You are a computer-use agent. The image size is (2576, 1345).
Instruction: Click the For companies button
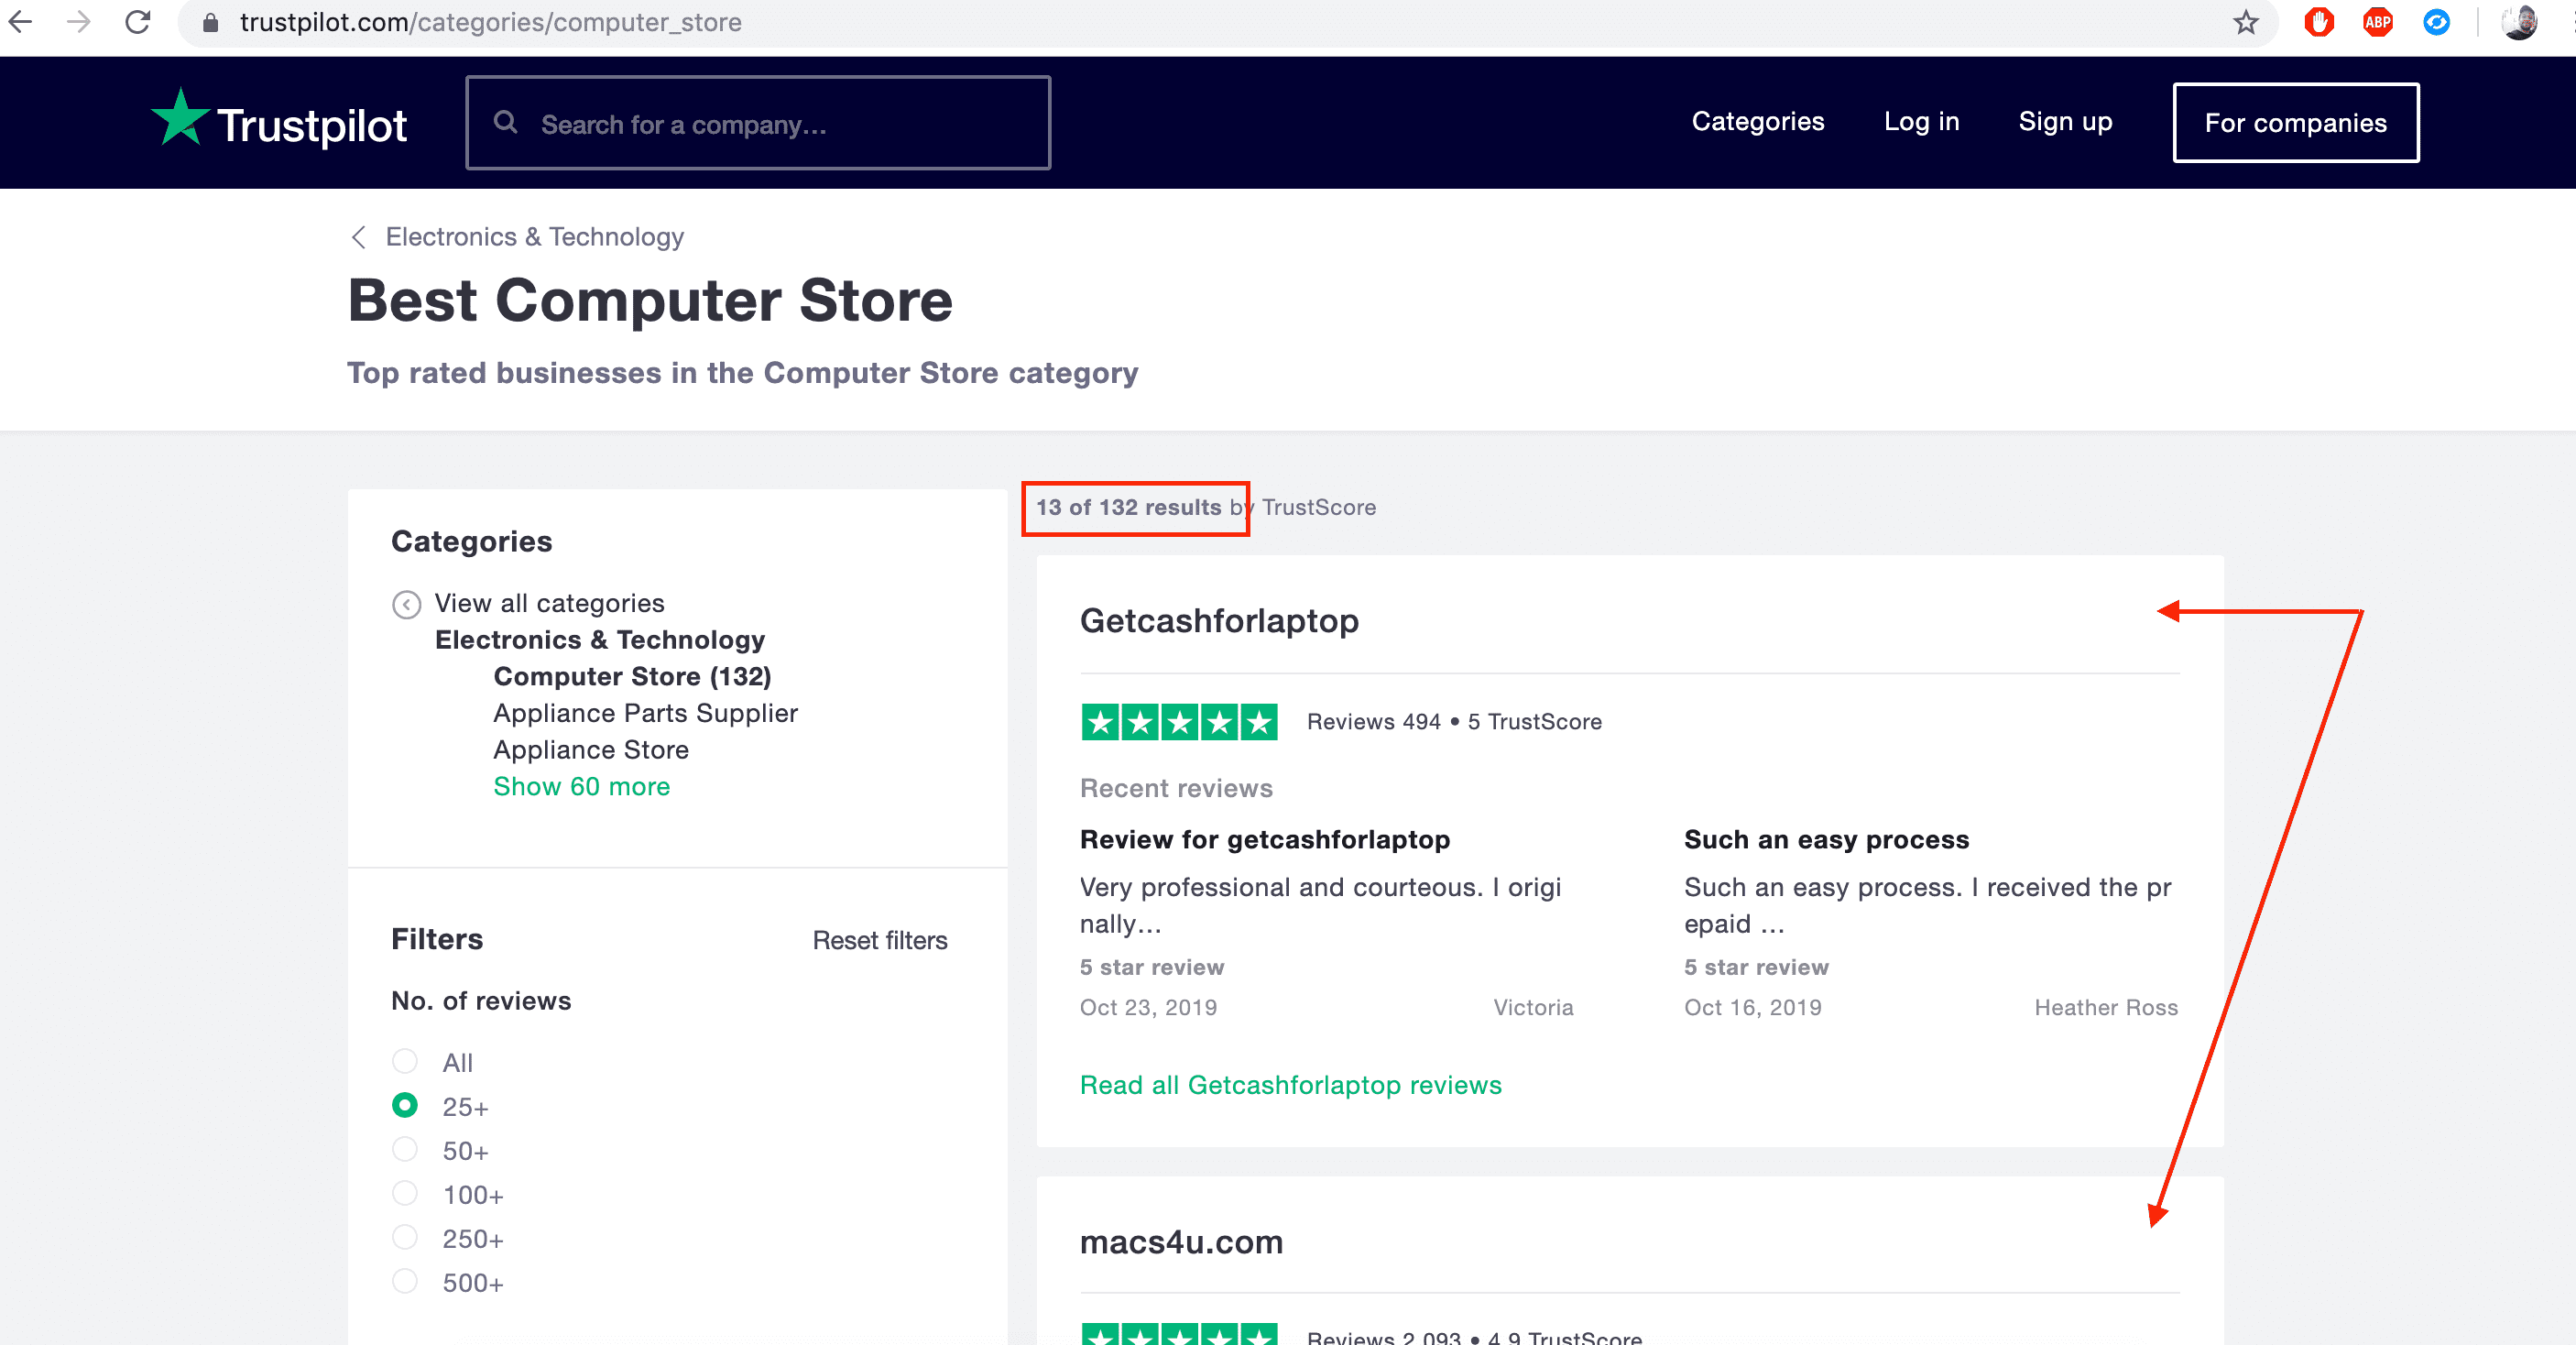(x=2295, y=122)
